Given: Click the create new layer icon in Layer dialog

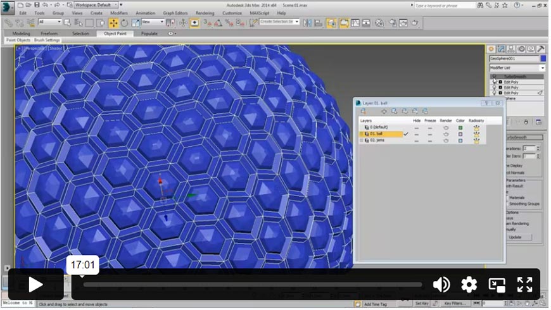Looking at the screenshot, I should 364,111.
